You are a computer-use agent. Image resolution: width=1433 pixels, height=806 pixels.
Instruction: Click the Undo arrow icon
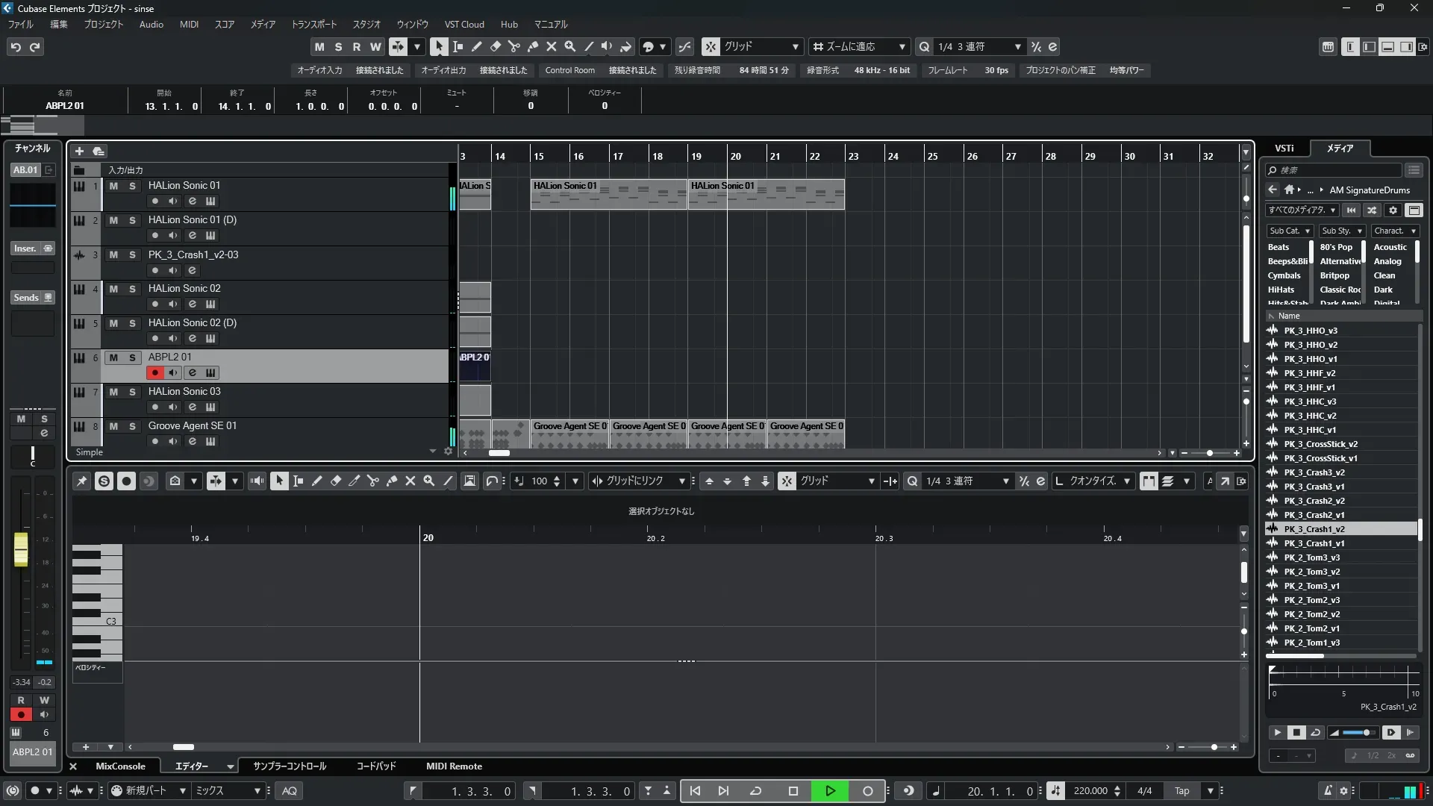(16, 47)
